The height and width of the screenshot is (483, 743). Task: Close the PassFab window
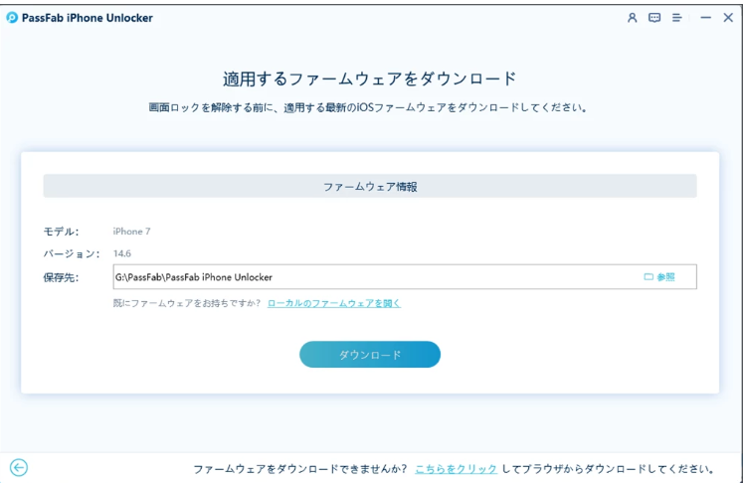[728, 18]
